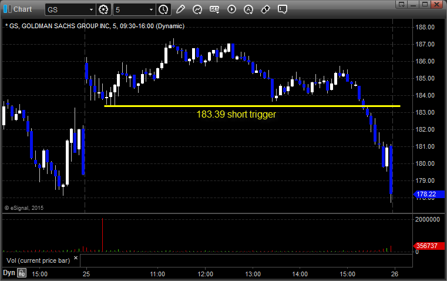Click the 178.22 current price marker
Viewport: 447px width, 281px height.
tap(429, 194)
